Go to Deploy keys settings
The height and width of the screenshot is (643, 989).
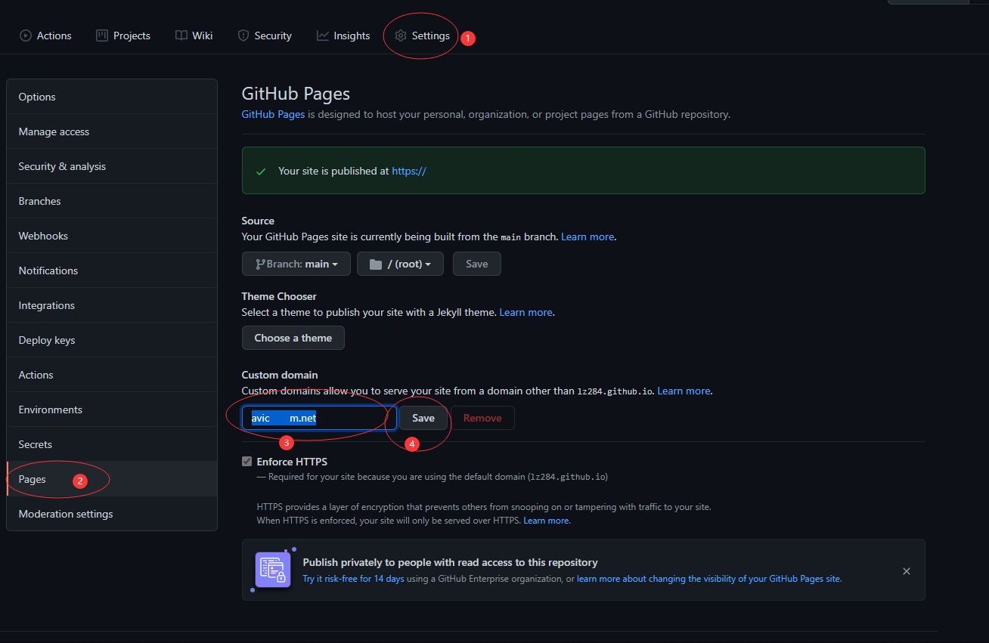(47, 340)
